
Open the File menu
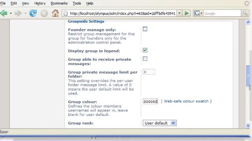(3, 4)
